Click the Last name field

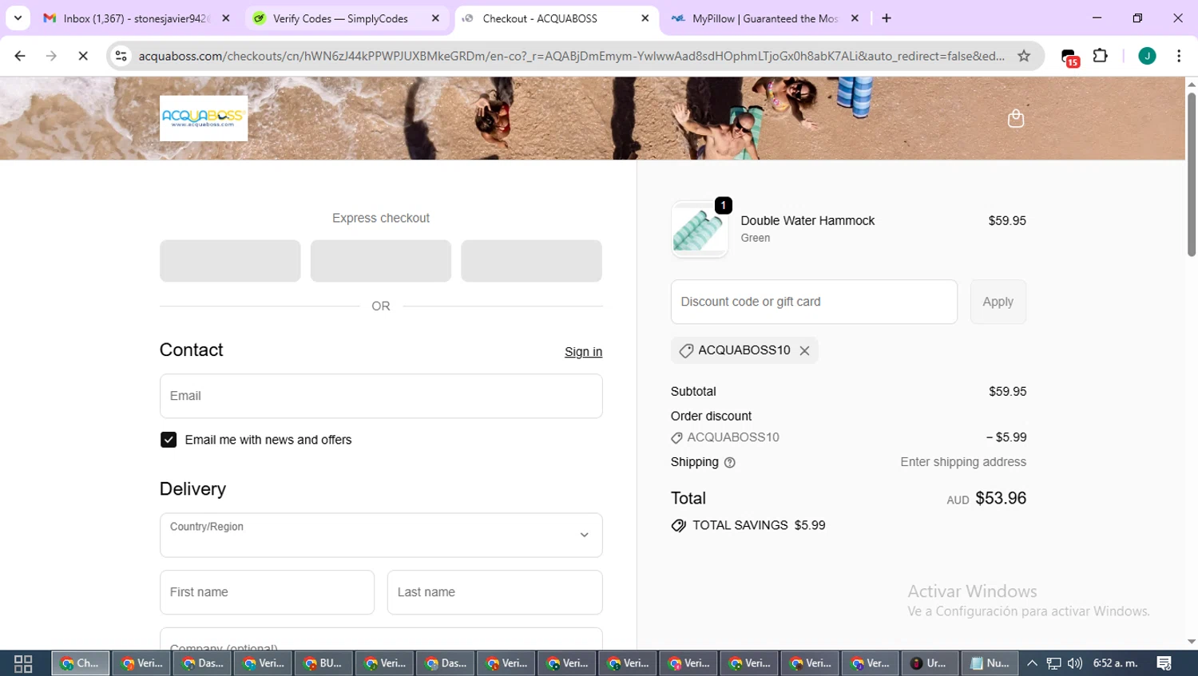coord(494,592)
